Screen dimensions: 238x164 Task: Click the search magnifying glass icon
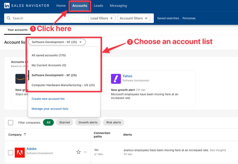[9, 18]
